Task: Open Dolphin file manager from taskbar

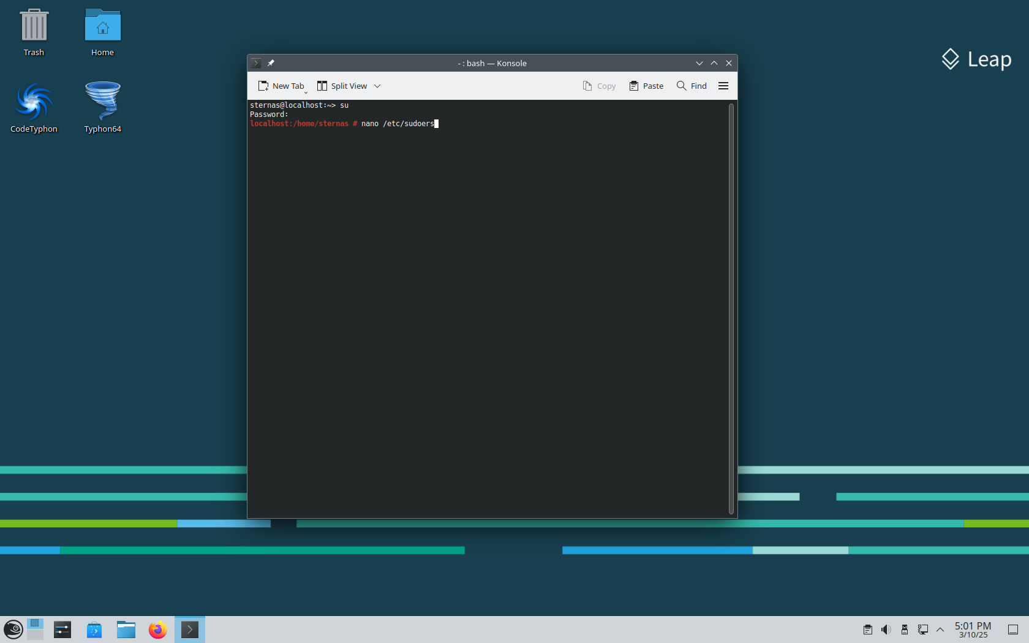Action: coord(126,630)
